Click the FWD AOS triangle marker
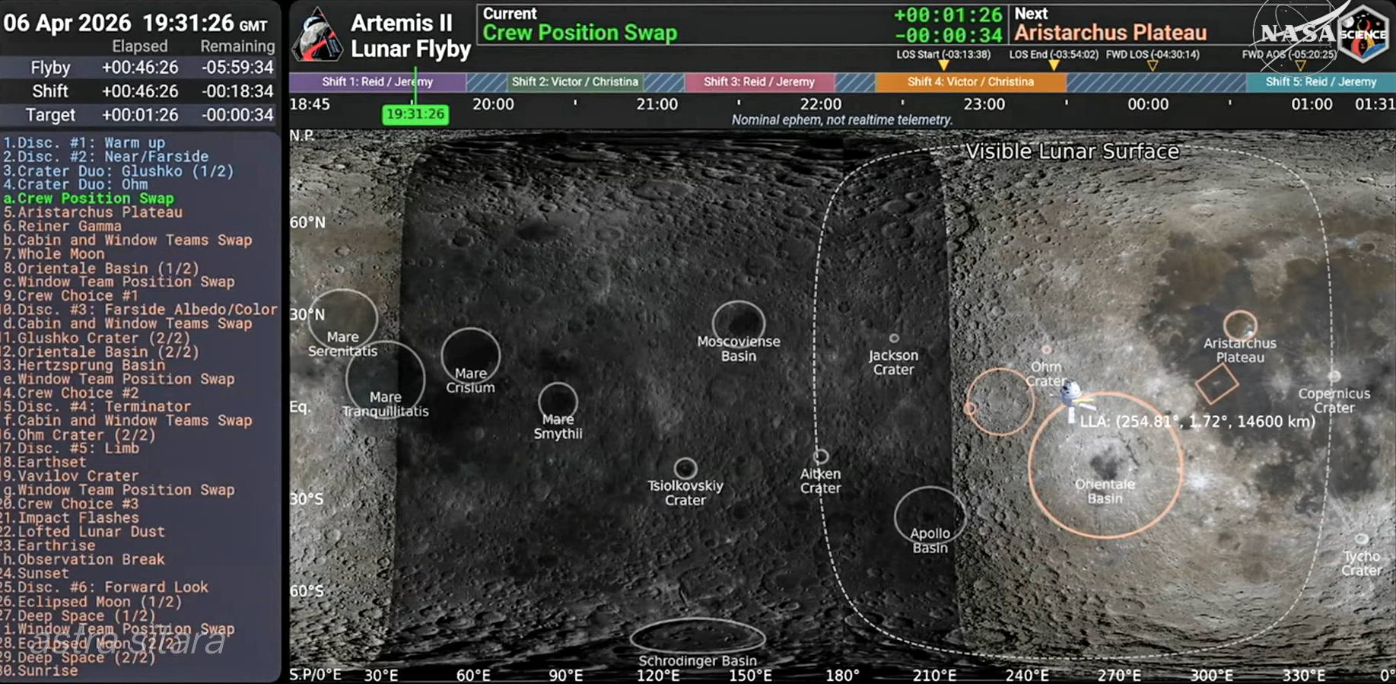 (1300, 65)
